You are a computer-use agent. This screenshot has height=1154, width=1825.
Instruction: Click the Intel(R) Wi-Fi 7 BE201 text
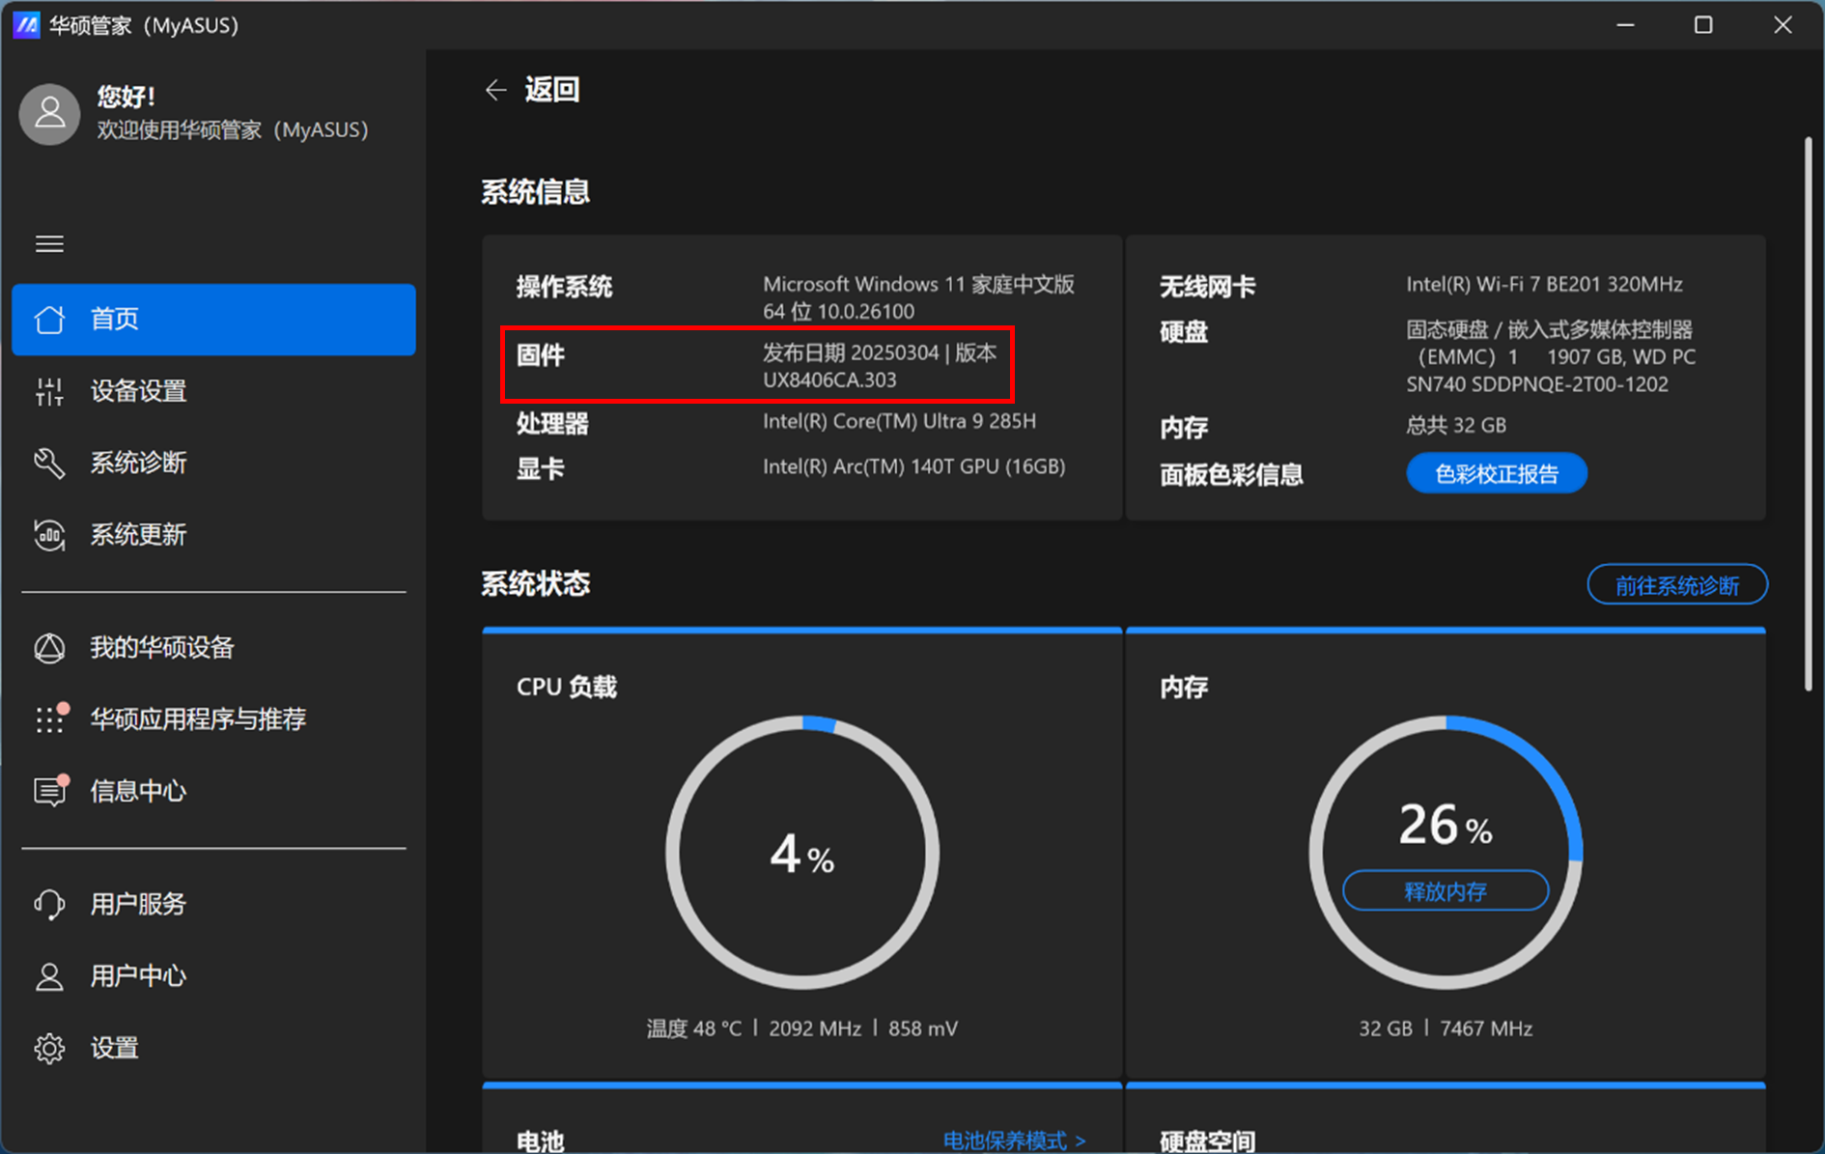(x=1544, y=284)
